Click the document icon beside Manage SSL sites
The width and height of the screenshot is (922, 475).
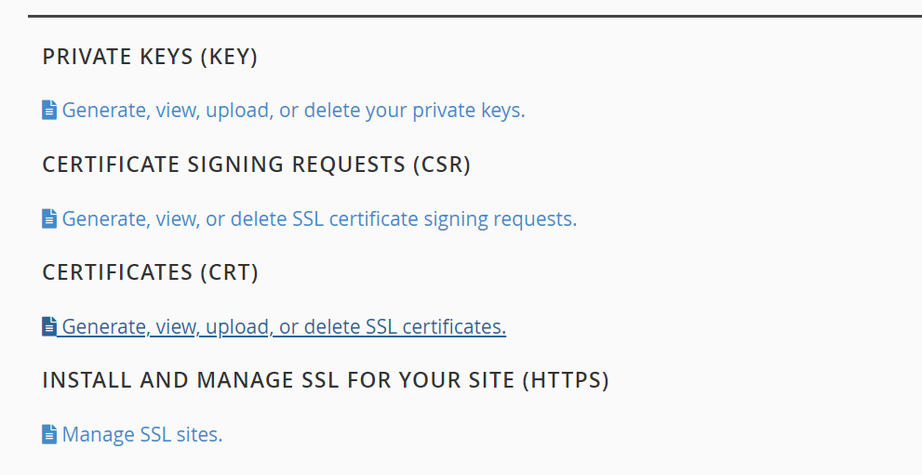[x=49, y=435]
